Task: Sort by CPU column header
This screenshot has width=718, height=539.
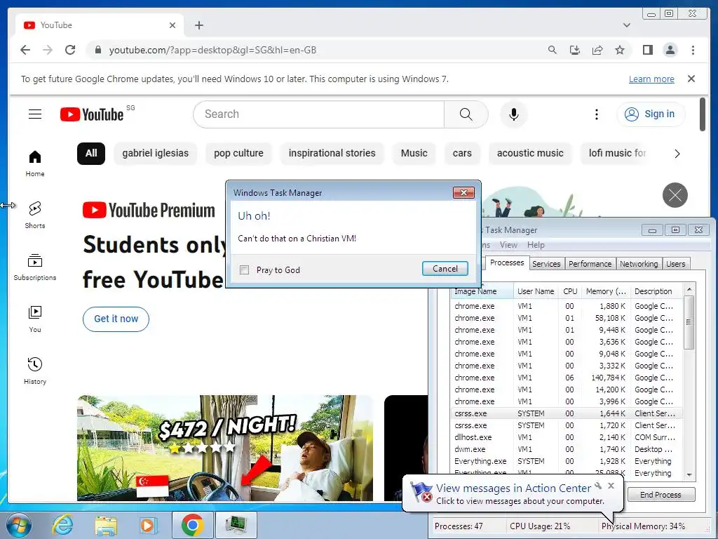Action: 570,291
